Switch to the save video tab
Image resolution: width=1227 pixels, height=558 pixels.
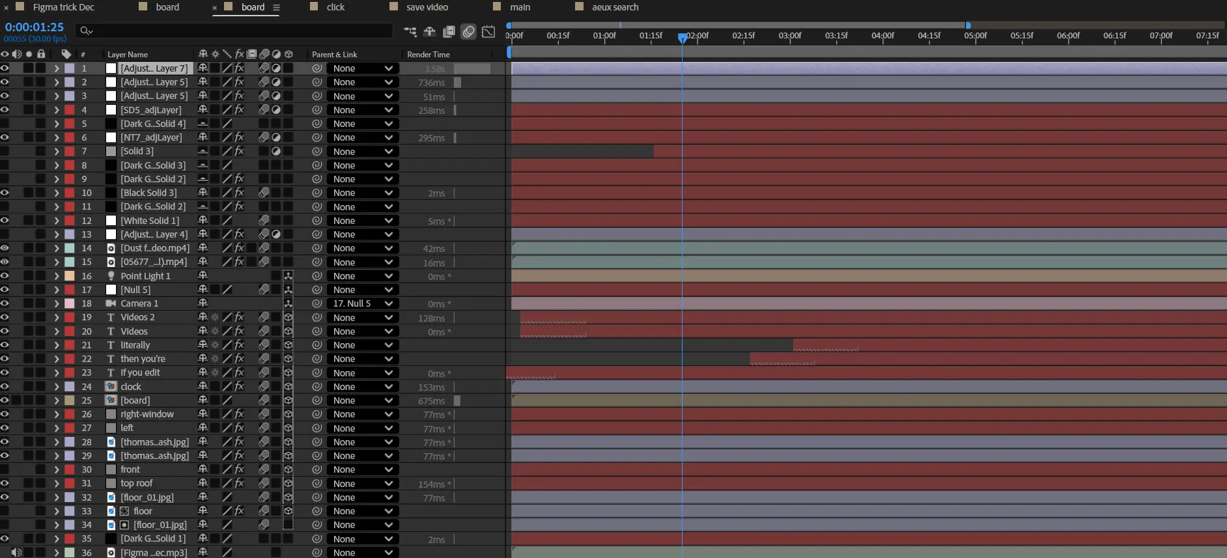tap(427, 7)
